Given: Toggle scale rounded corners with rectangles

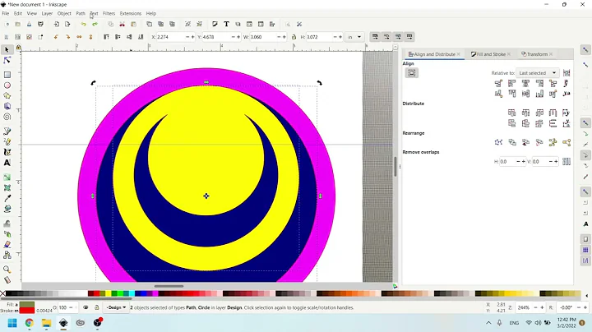Looking at the screenshot, I should (x=386, y=37).
